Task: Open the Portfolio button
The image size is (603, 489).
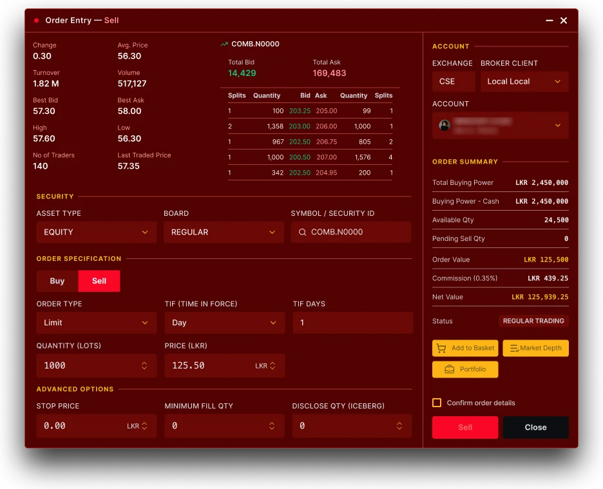Action: 465,369
